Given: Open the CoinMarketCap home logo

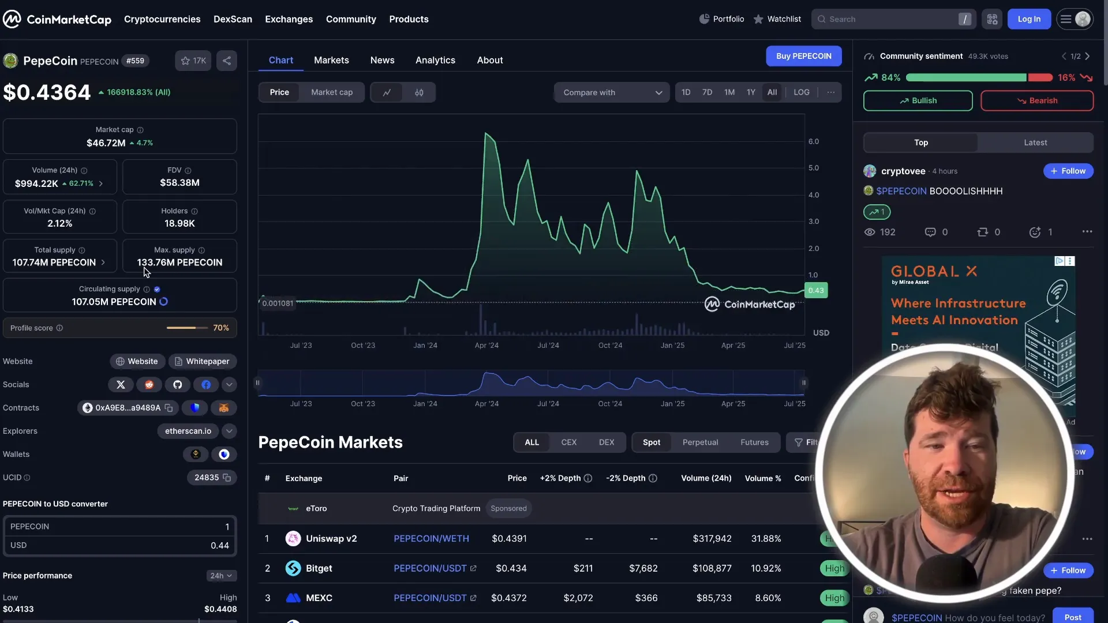Looking at the screenshot, I should coord(57,19).
